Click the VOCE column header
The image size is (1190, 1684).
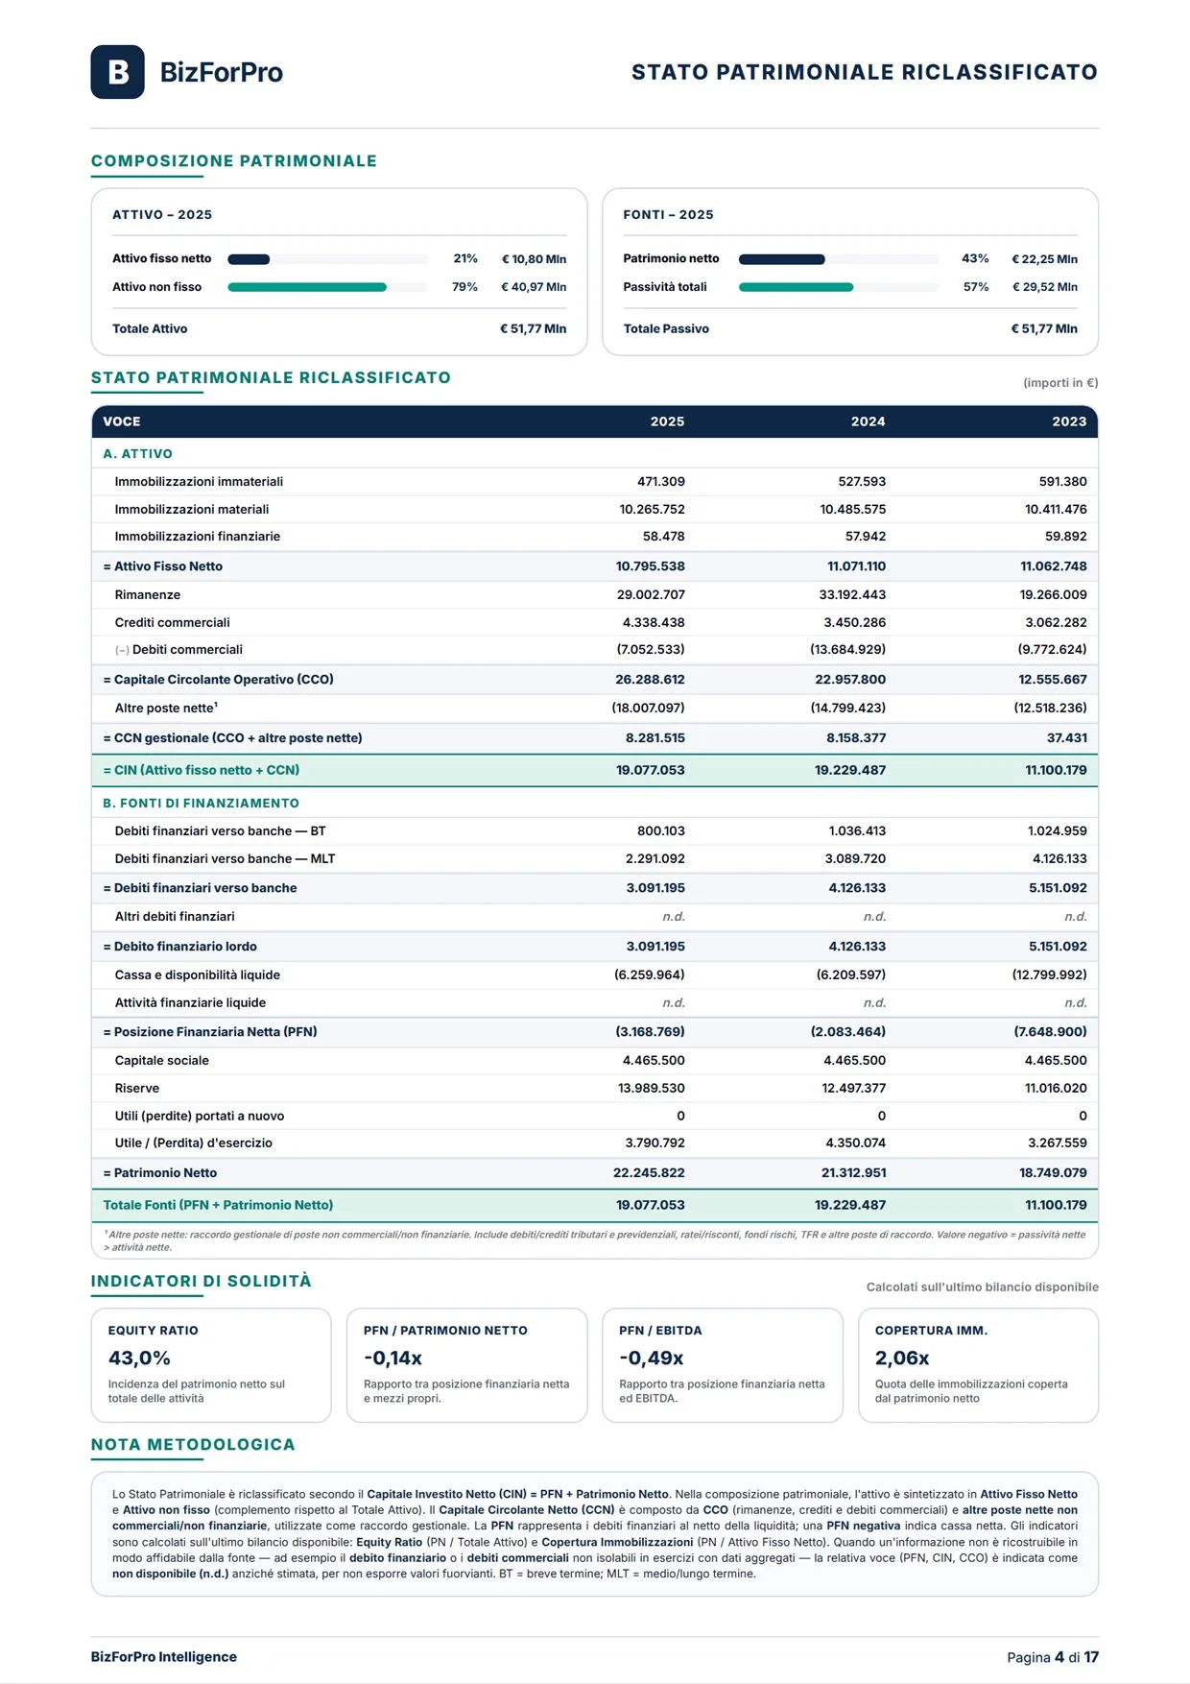(x=122, y=421)
